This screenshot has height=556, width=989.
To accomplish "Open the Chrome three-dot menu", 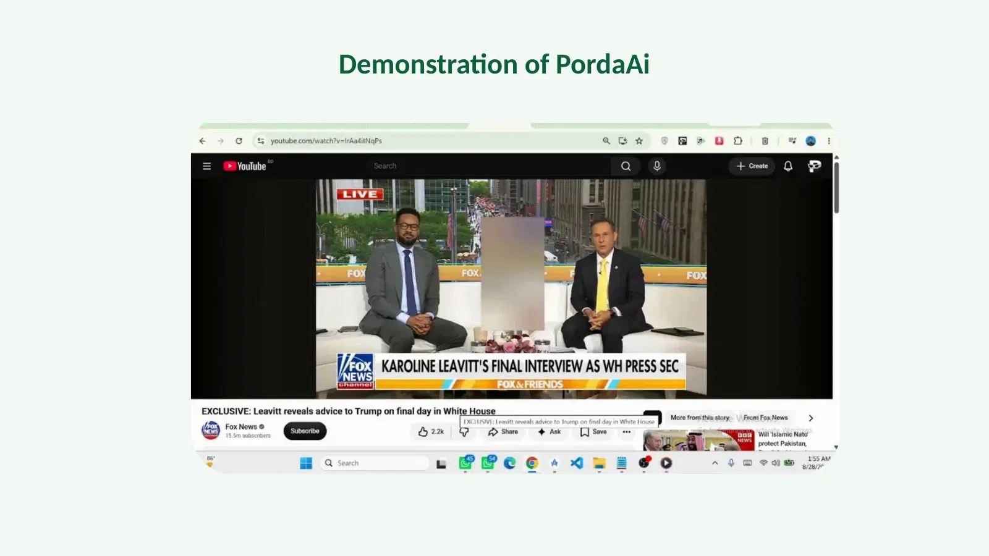I will [829, 141].
